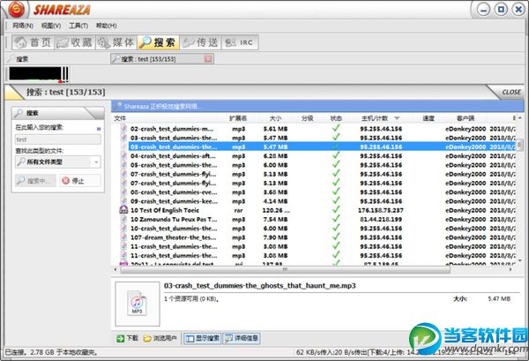Viewport: 529px width, 361px height.
Task: Go to the 首页 home toolbar button
Action: (34, 42)
